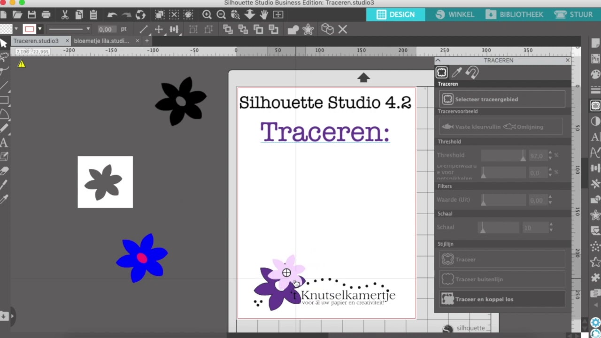Click the Traceren: purple title text
The width and height of the screenshot is (601, 338).
pyautogui.click(x=325, y=131)
